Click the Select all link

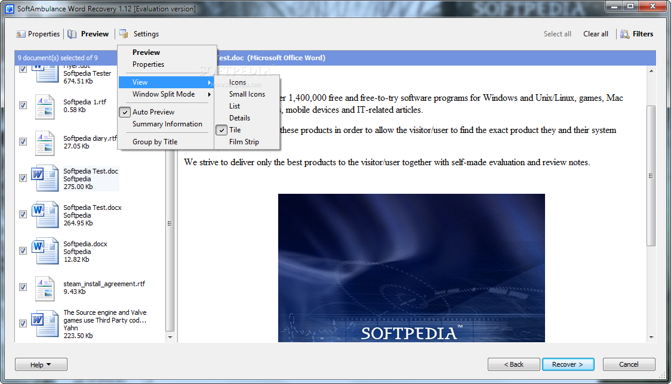[557, 34]
